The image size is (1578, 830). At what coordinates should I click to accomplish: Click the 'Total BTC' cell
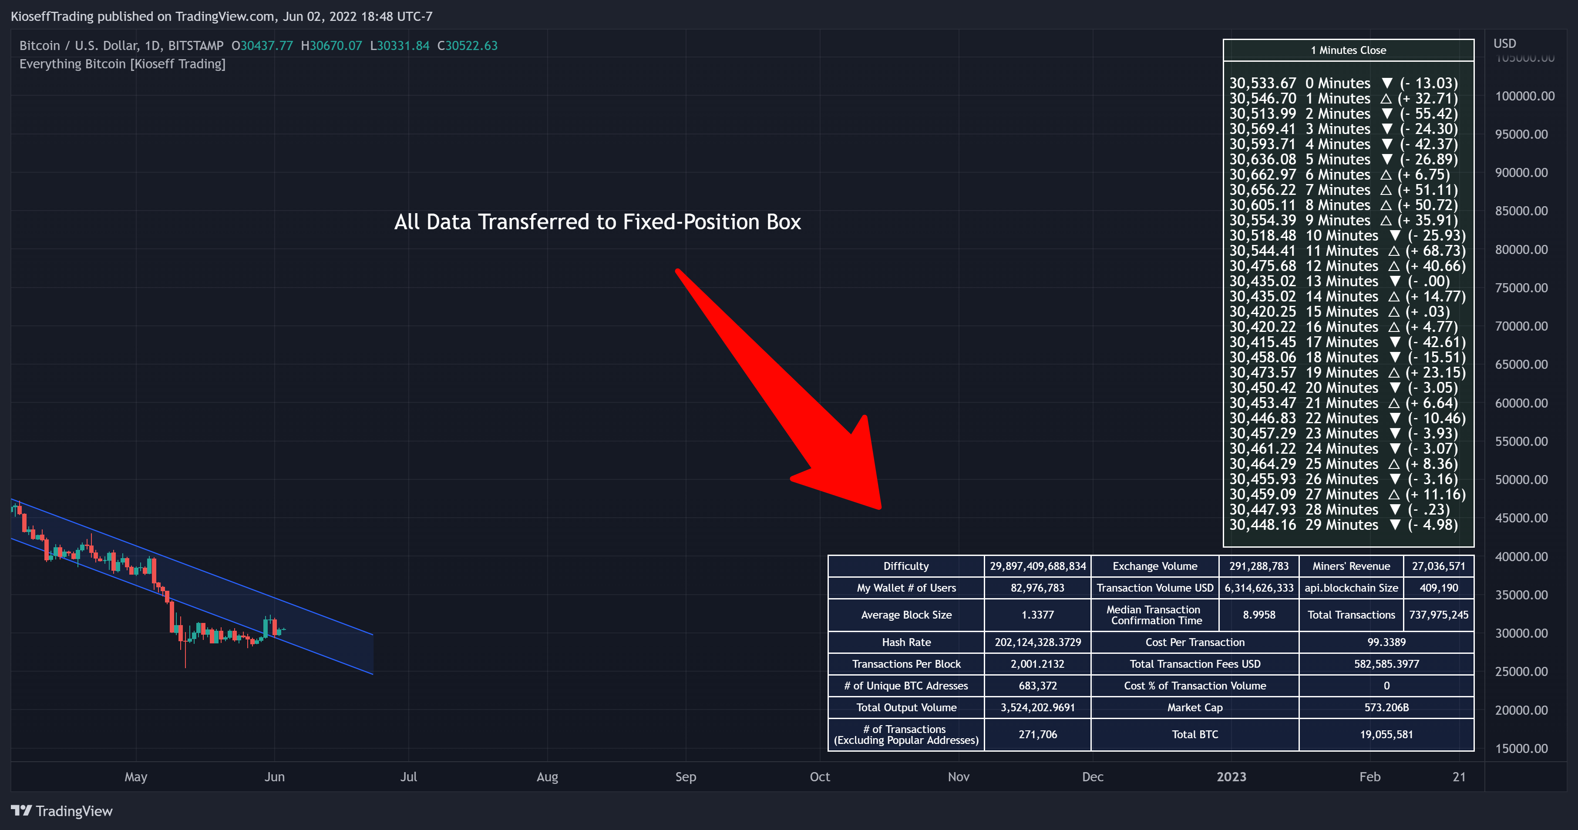coord(1194,734)
